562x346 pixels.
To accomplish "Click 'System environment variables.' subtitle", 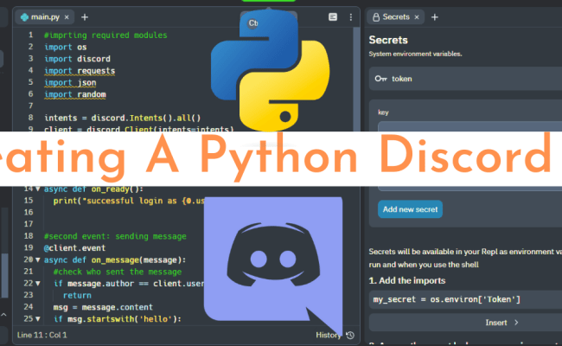I will [415, 54].
